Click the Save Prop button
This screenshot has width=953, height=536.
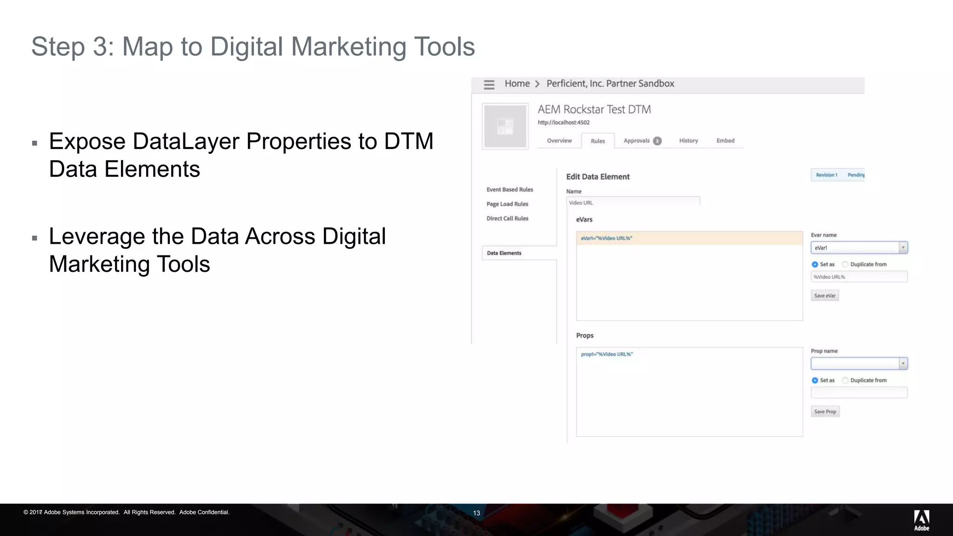(825, 411)
